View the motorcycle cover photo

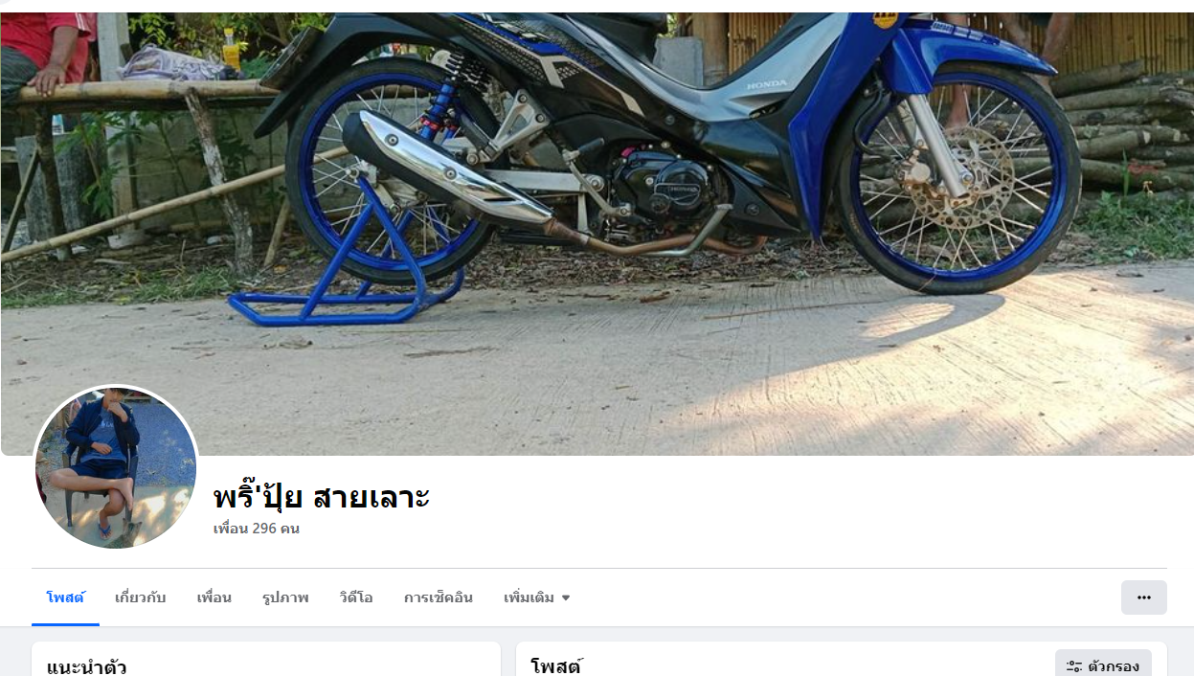[597, 233]
